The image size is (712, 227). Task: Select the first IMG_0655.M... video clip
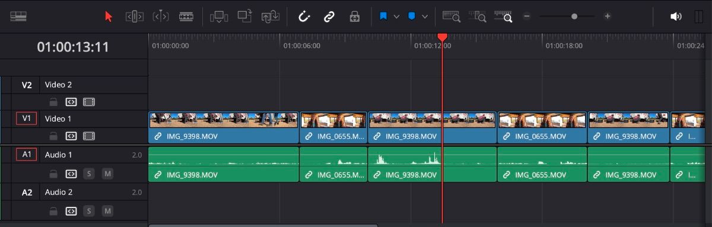(x=333, y=127)
